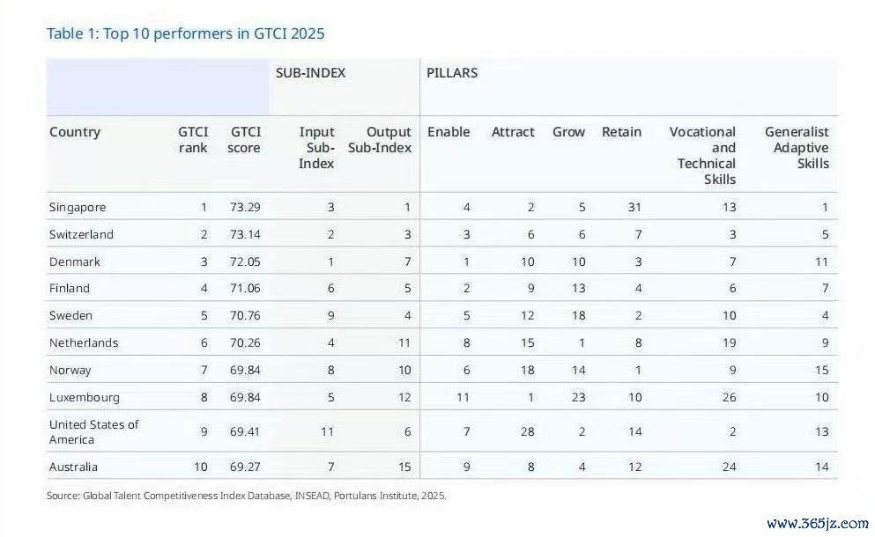Click the Country column header

[x=75, y=132]
